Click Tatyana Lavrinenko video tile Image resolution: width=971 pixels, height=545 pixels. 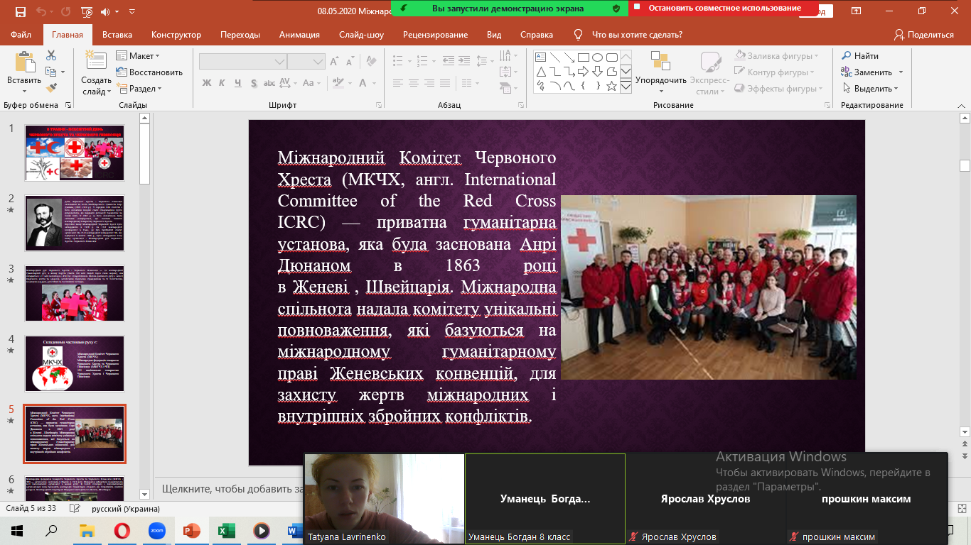pyautogui.click(x=384, y=499)
